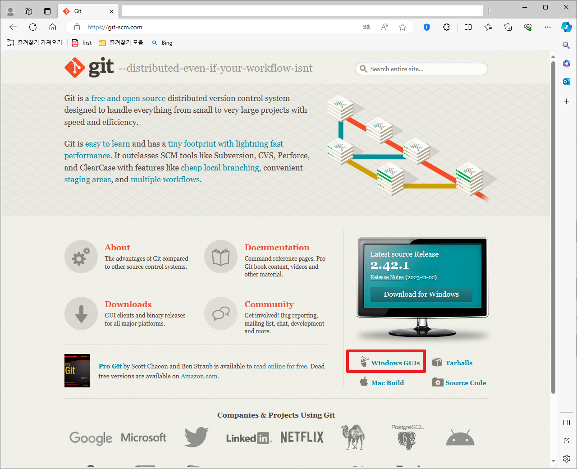
Task: Open the Collections icon
Action: 508,27
